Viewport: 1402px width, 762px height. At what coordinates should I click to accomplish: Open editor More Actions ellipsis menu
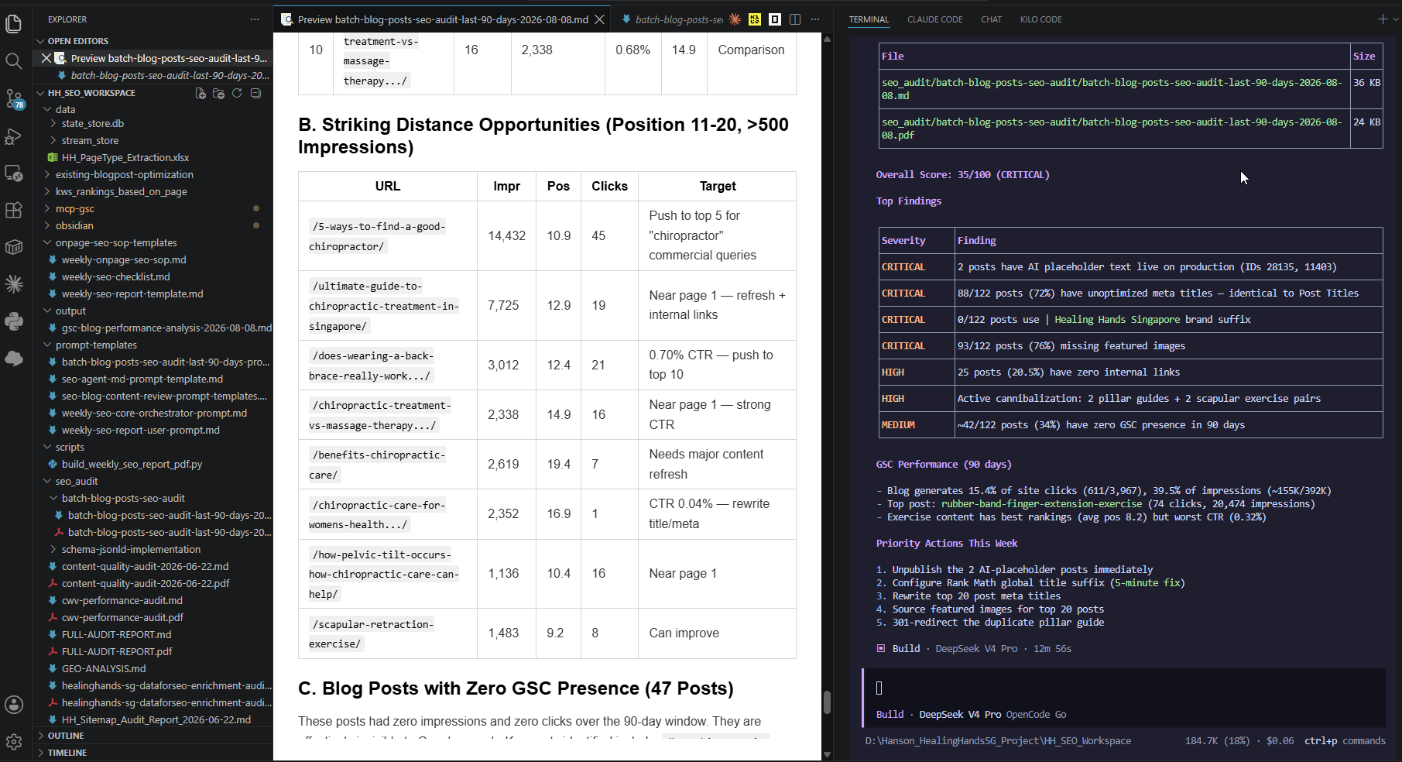(x=815, y=19)
